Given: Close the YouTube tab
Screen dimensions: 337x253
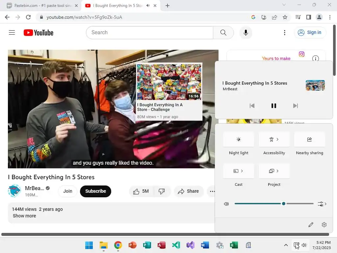Looking at the screenshot, I should [155, 6].
